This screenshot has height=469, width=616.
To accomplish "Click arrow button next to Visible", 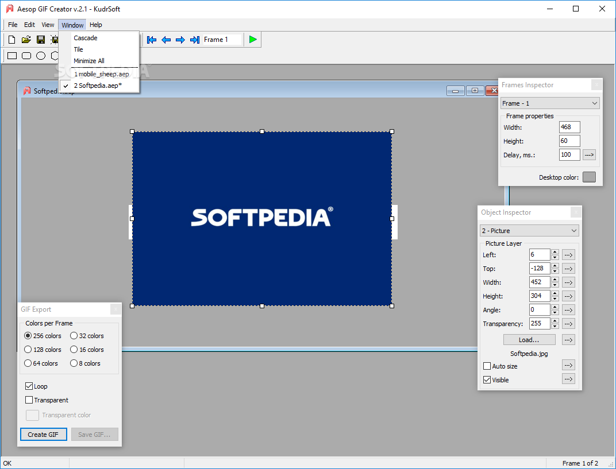I will coord(568,379).
